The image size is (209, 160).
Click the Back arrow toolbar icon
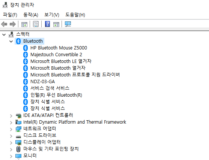coord(4,24)
